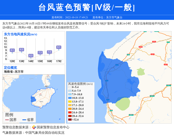Pick the 10.8~13.8 blue legend swatch
Screen dimensions: 174x136
click(70, 98)
